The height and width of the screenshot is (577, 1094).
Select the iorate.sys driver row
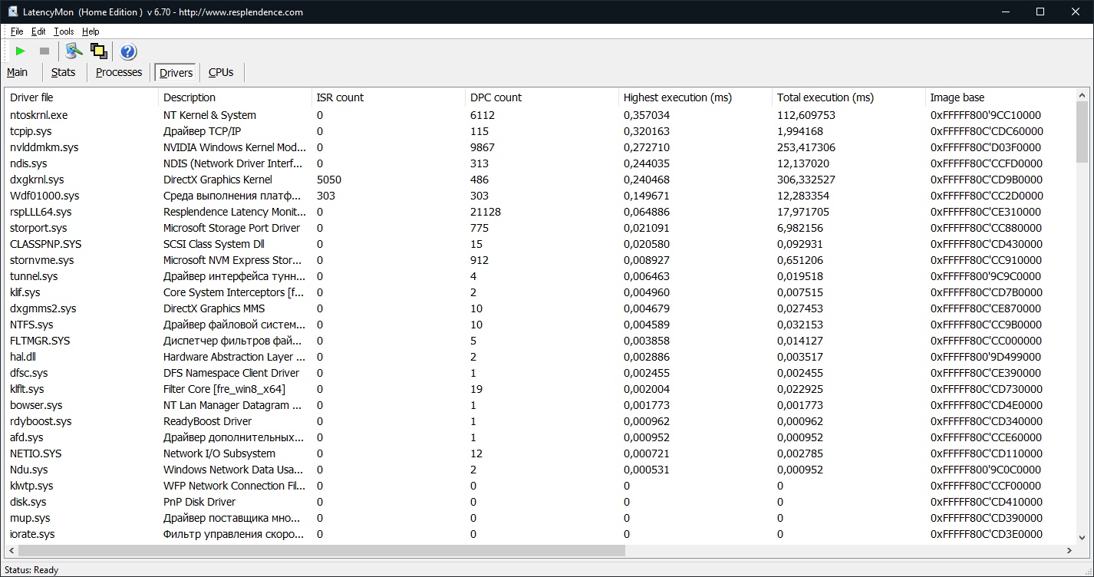(x=540, y=534)
